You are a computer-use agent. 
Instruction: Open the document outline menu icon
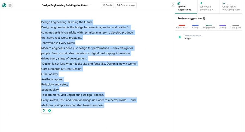tap(10, 5)
